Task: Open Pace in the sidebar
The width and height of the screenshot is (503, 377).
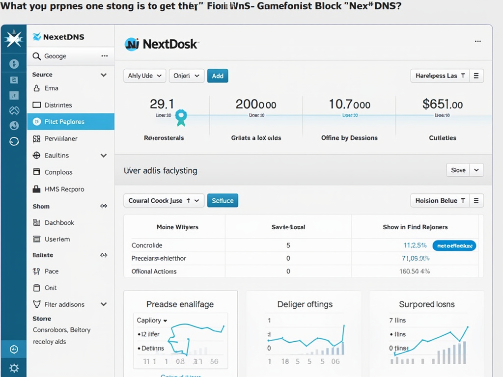Action: pos(71,271)
